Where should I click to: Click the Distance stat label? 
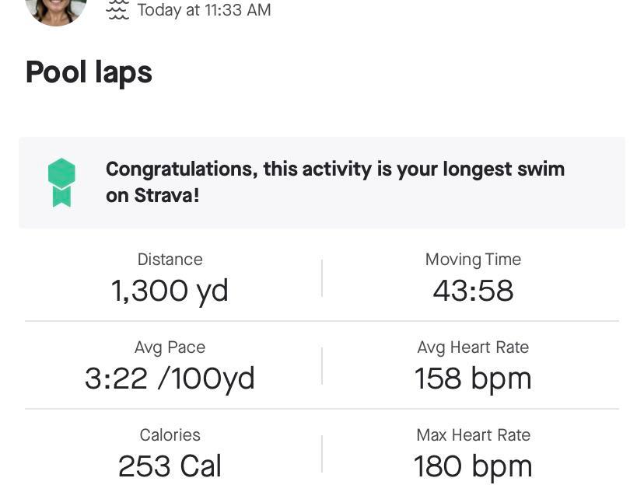pyautogui.click(x=170, y=259)
